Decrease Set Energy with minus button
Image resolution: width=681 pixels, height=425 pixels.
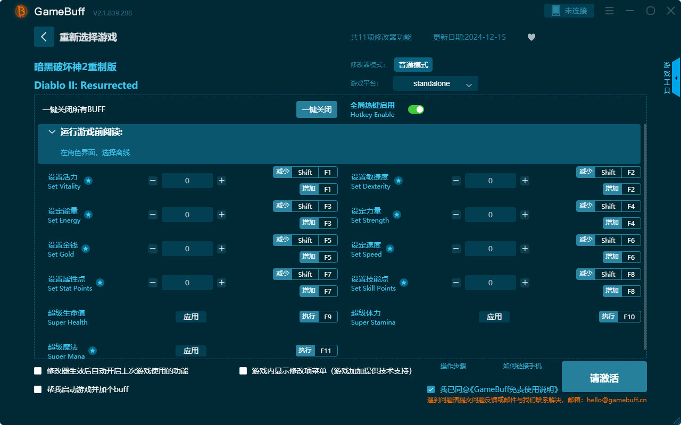pos(153,215)
